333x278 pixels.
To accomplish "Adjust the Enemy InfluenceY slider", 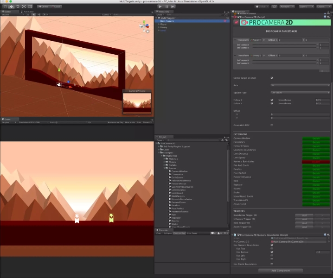I will (284, 63).
